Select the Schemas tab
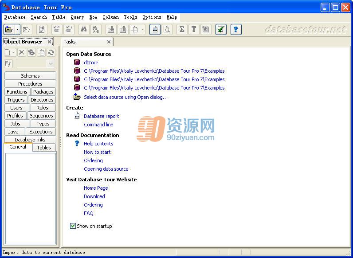The width and height of the screenshot is (353, 258). click(30, 76)
